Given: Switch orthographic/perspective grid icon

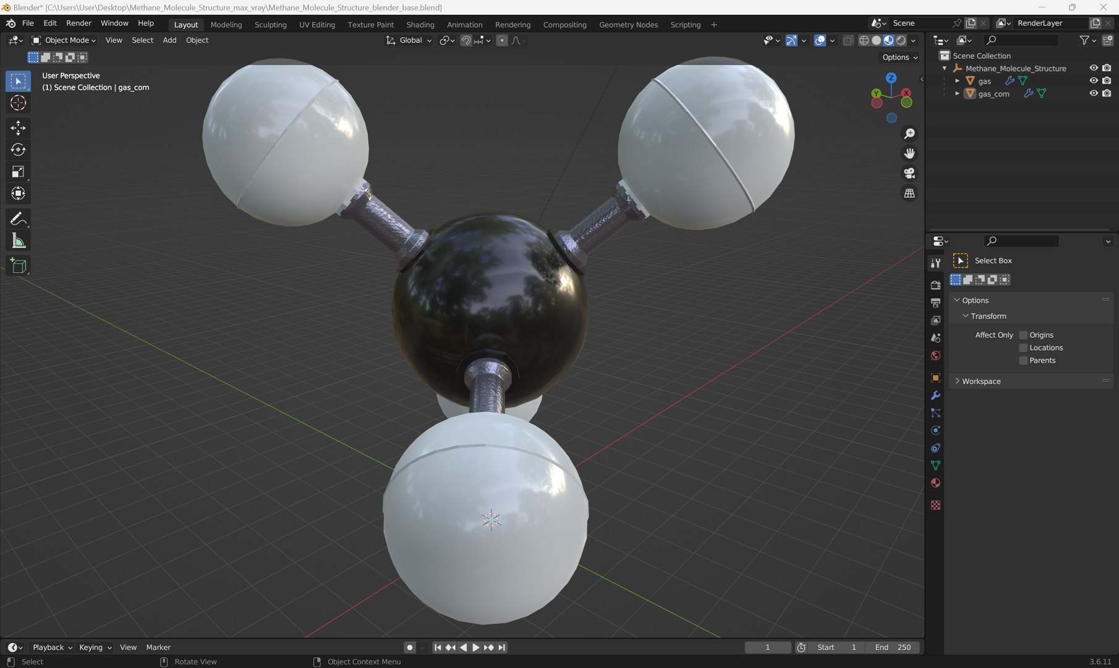Looking at the screenshot, I should (909, 193).
